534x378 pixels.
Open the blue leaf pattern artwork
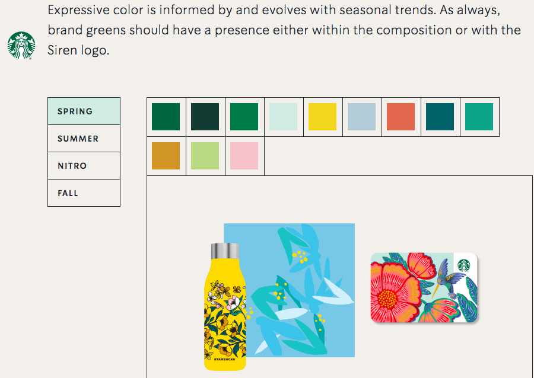[300, 290]
